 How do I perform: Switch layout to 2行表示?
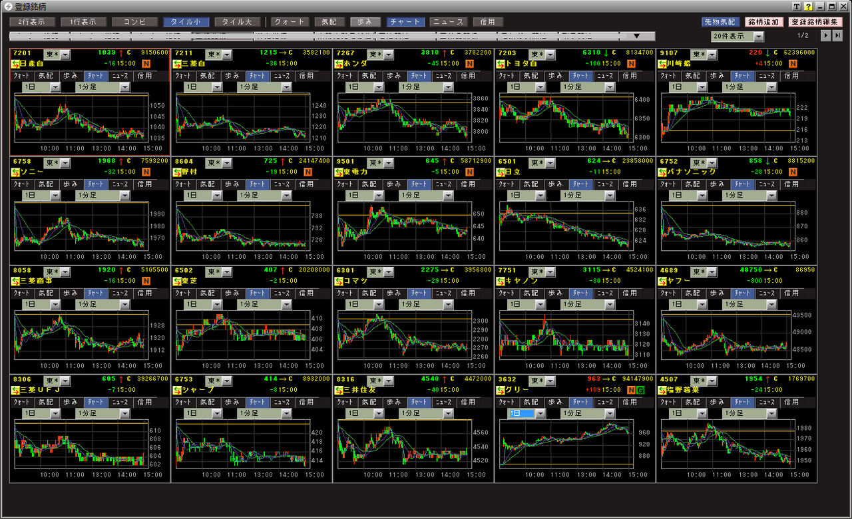tap(32, 22)
